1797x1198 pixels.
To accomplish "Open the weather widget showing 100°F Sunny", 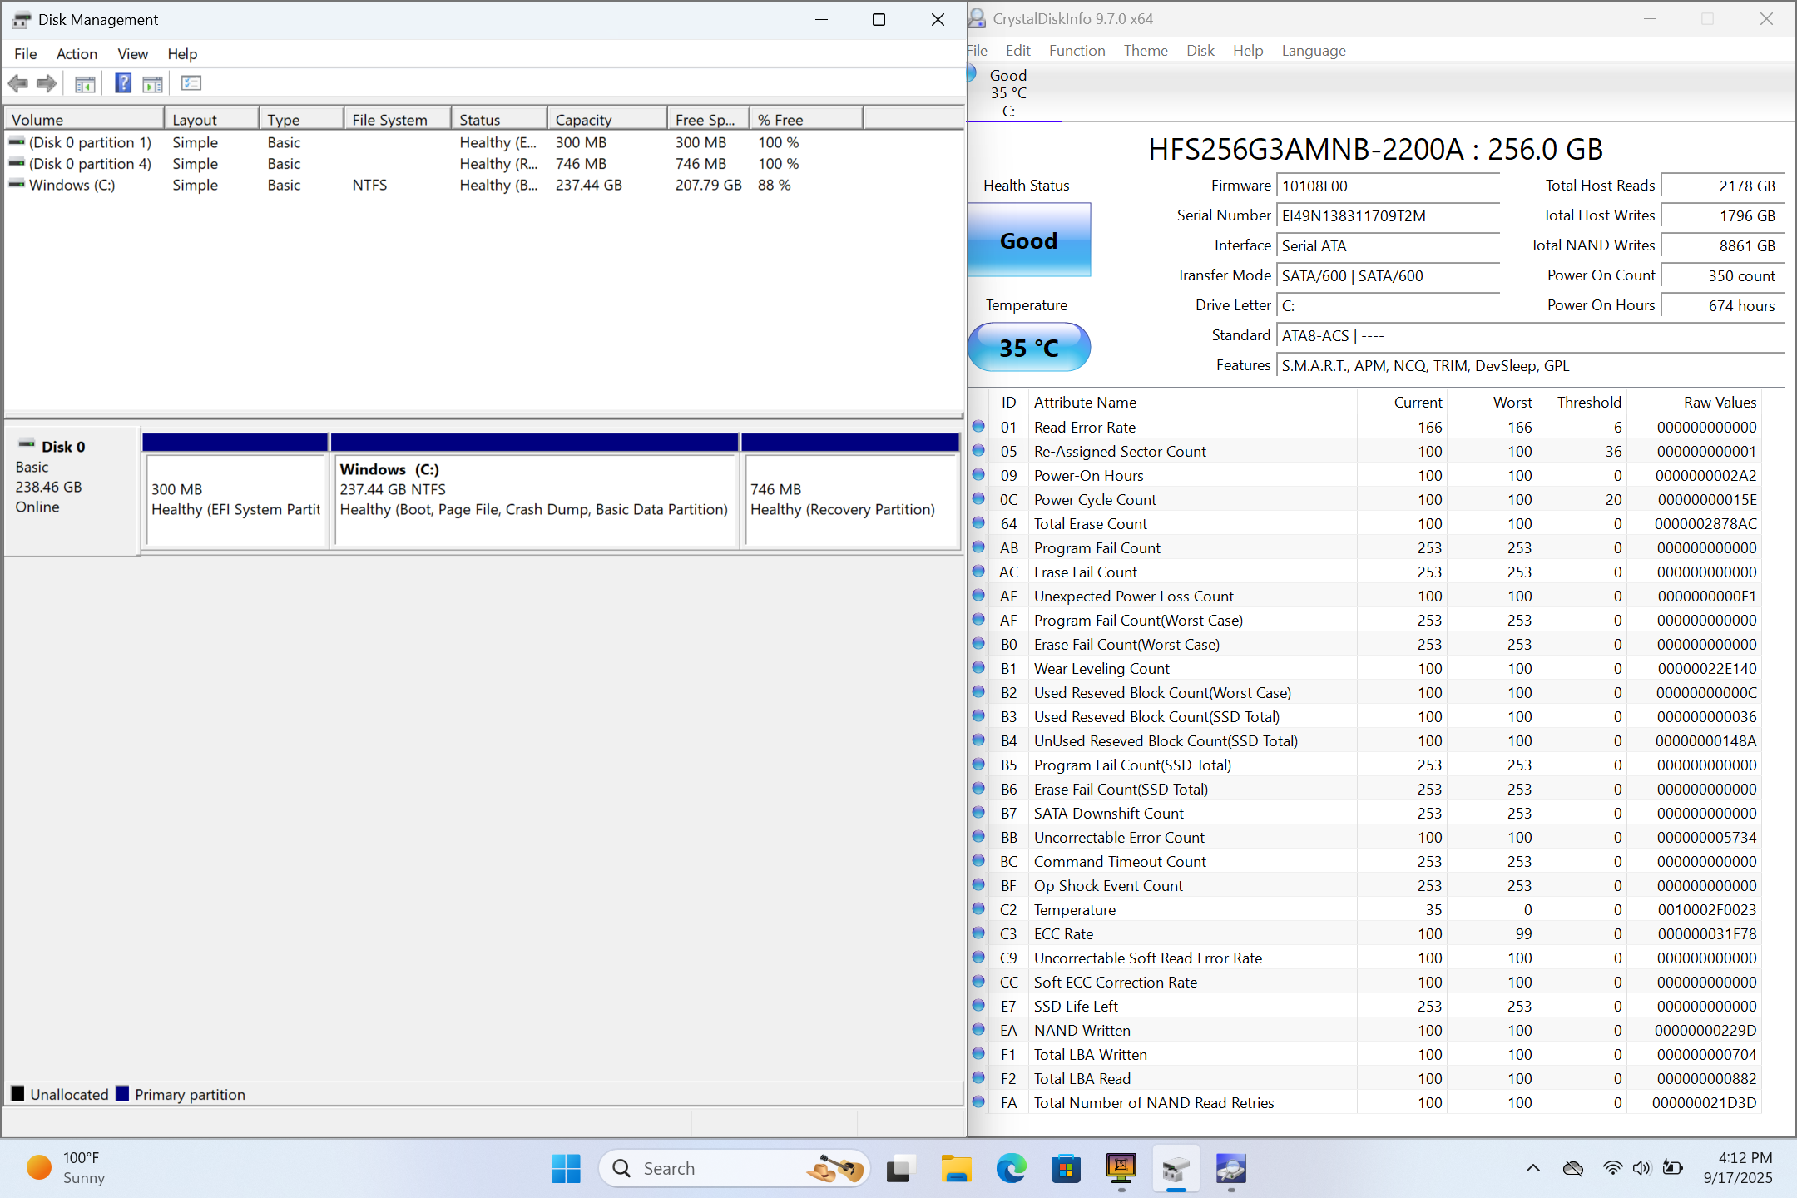I will point(67,1168).
